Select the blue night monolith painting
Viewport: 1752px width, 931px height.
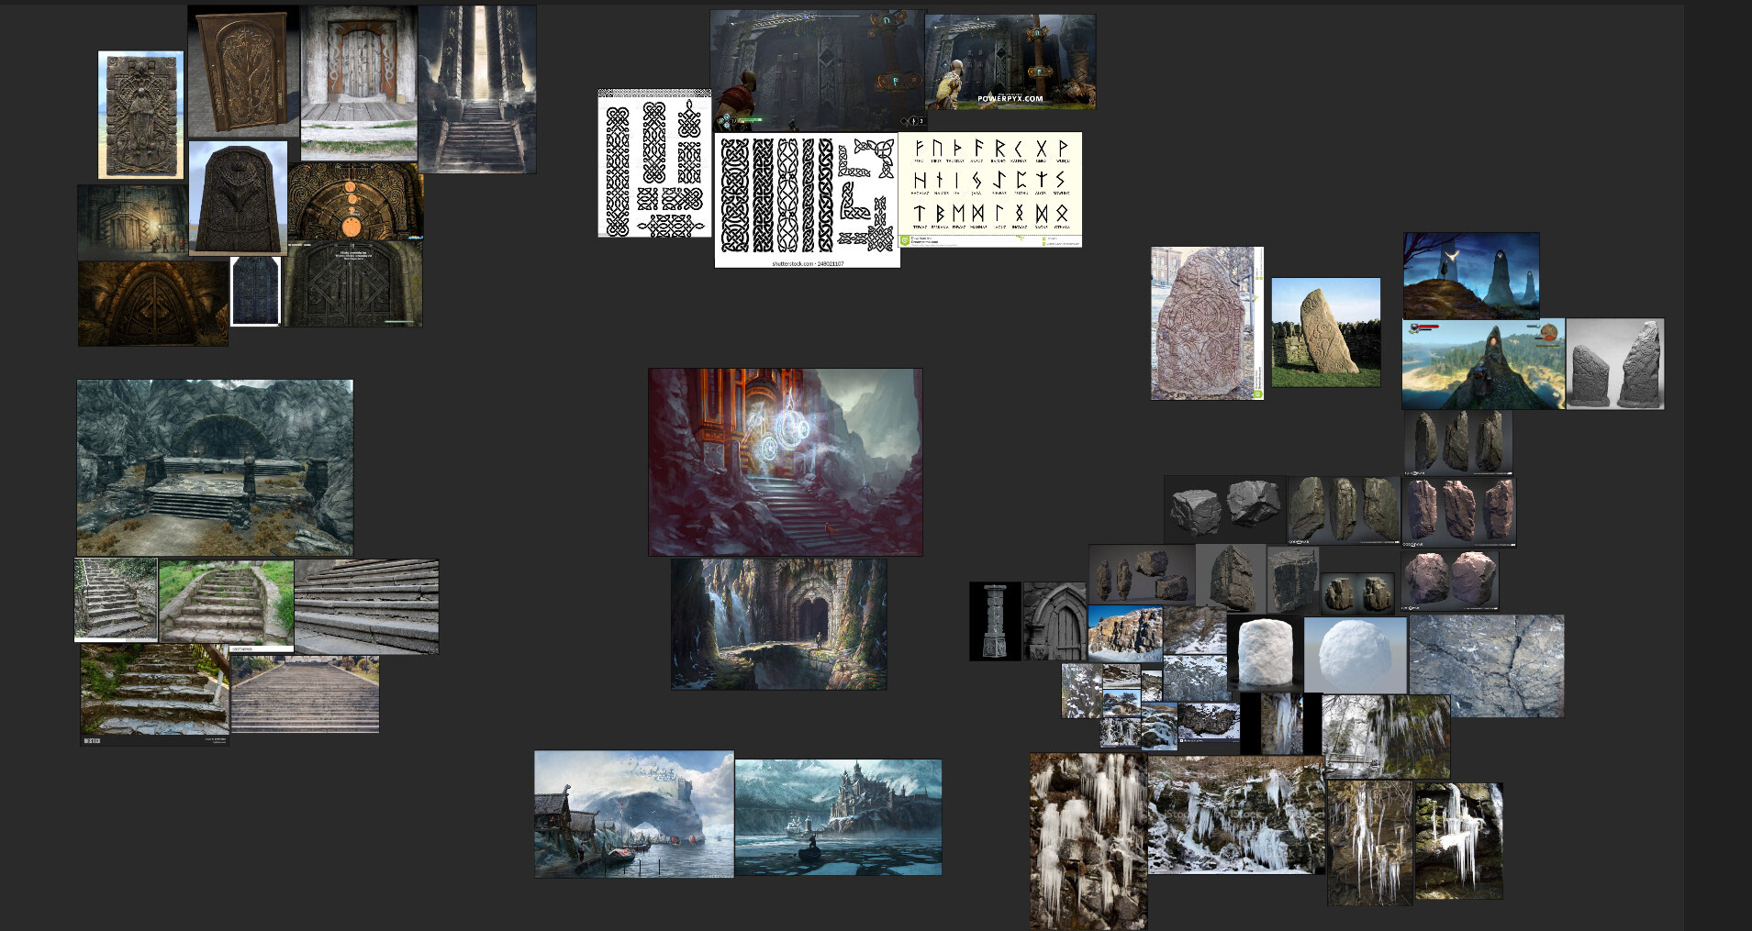1471,275
